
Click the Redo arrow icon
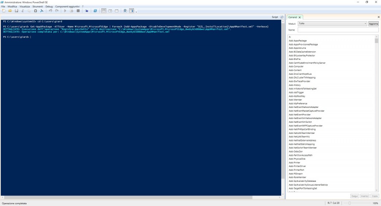click(57, 11)
